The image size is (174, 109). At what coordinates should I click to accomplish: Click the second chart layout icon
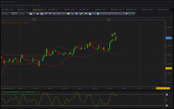[x=41, y=14]
